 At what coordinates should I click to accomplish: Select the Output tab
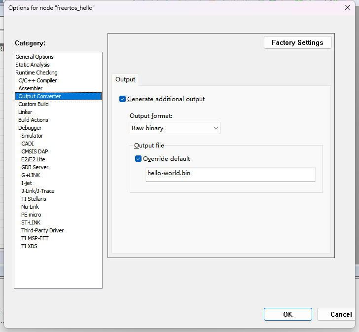(125, 79)
